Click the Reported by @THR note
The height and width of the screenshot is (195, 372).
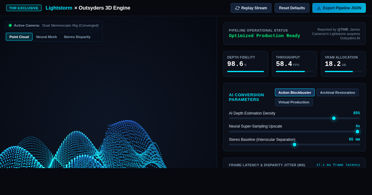(x=335, y=34)
